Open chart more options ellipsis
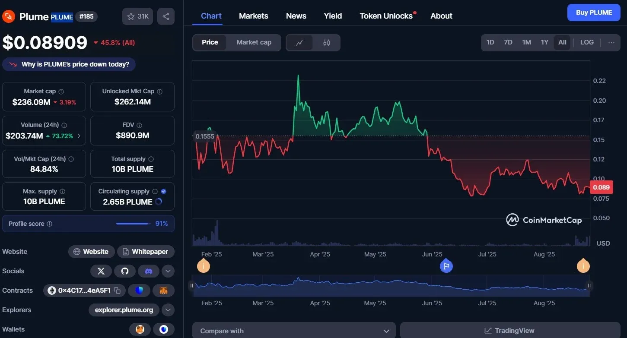 click(611, 42)
